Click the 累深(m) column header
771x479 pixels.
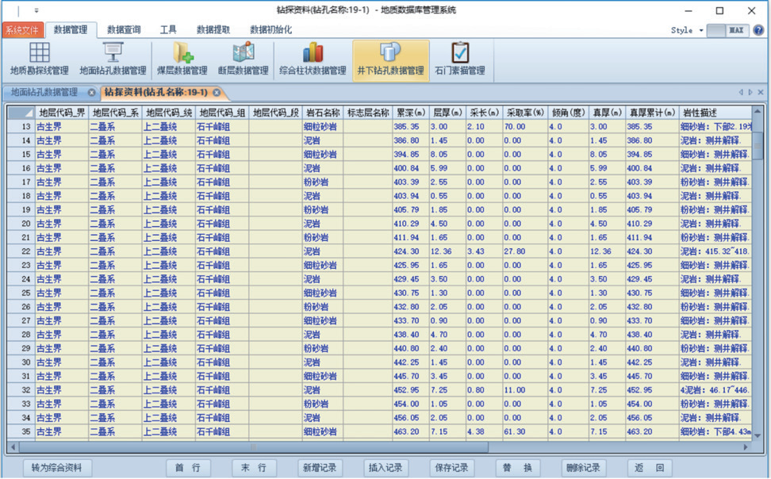(411, 113)
